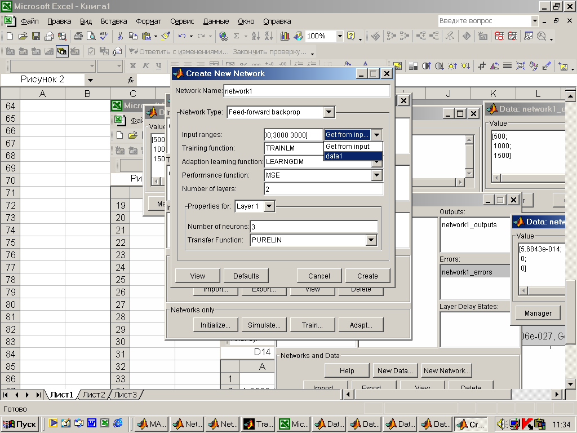The height and width of the screenshot is (433, 577).
Task: Decrease picture brightness on Picture toolbar
Action: click(465, 66)
